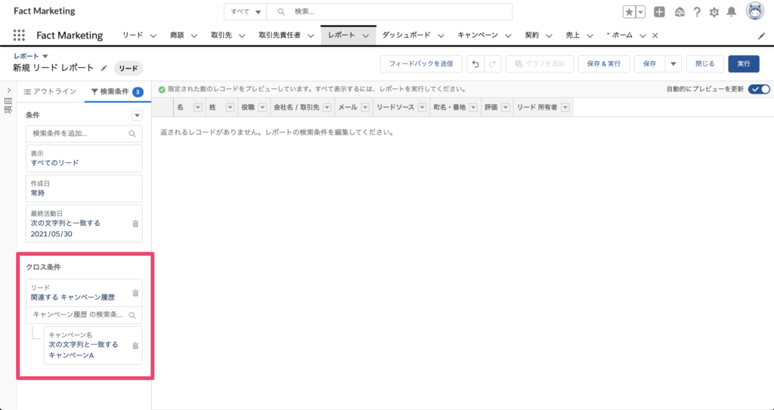Image resolution: width=774 pixels, height=410 pixels.
Task: Open the help question mark icon
Action: [x=697, y=12]
